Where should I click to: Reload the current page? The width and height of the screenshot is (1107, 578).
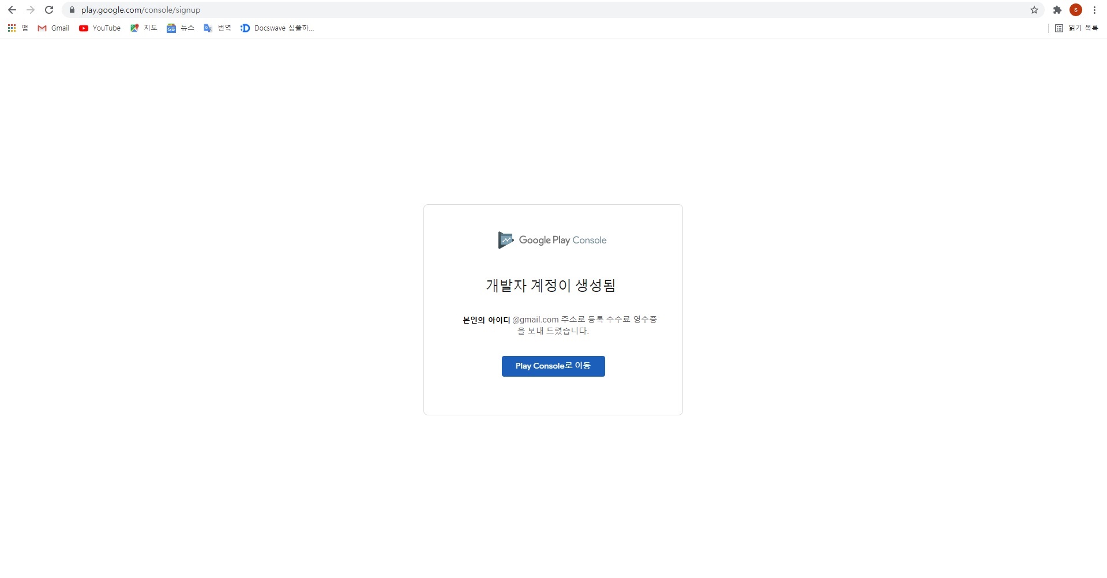coord(49,10)
